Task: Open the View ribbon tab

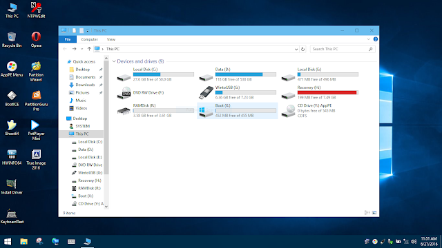Action: click(x=111, y=39)
